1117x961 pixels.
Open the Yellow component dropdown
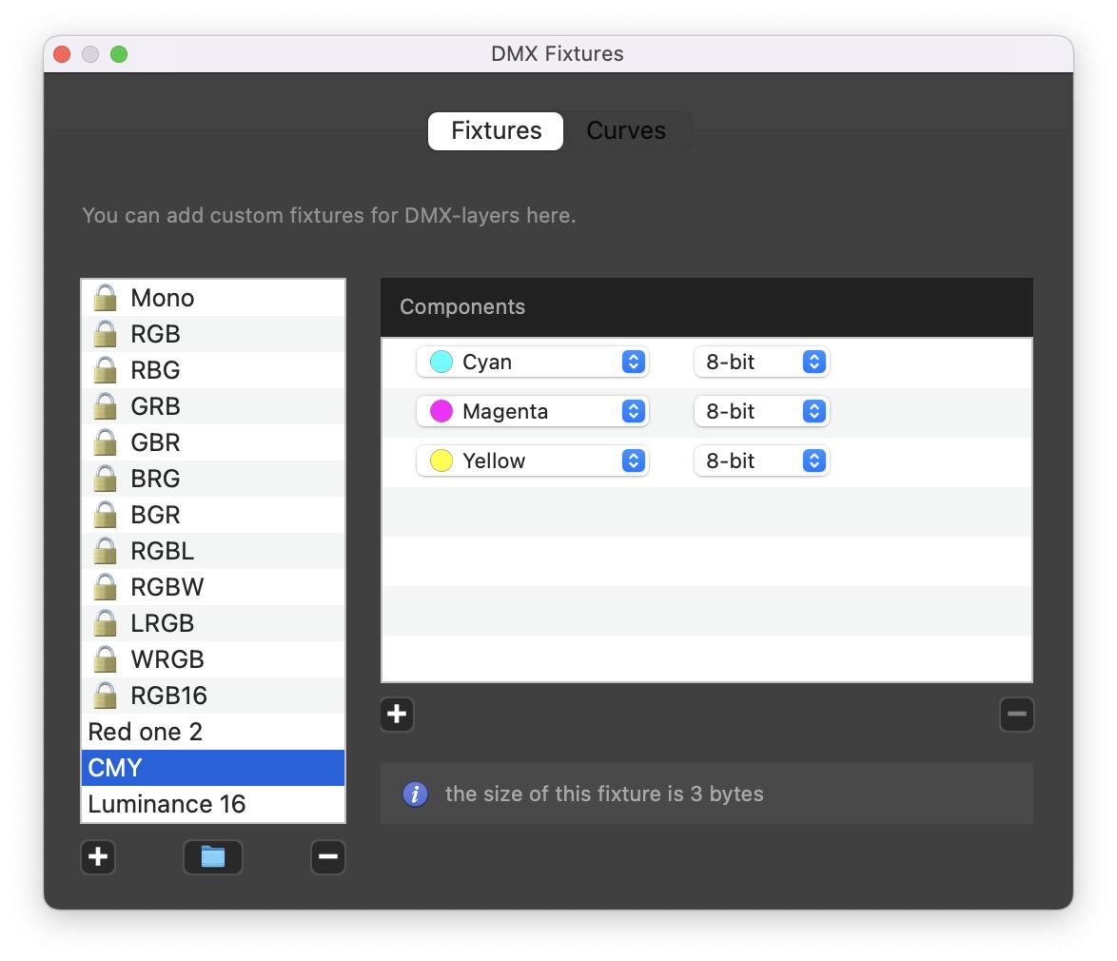point(533,461)
